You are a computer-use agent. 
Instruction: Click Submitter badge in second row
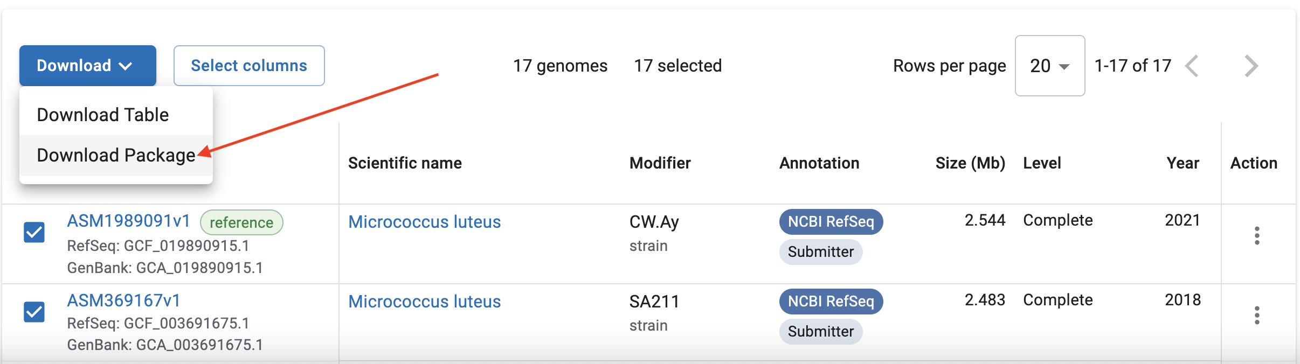tap(821, 331)
